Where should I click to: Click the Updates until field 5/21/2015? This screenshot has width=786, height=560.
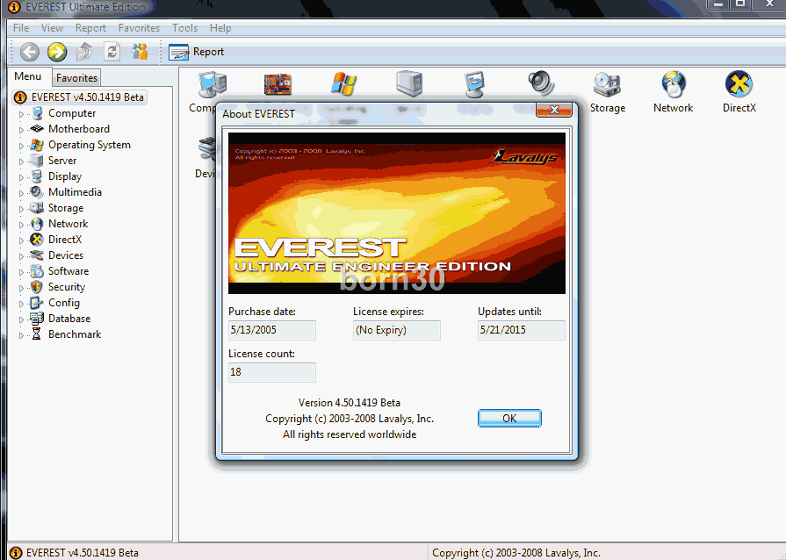522,330
